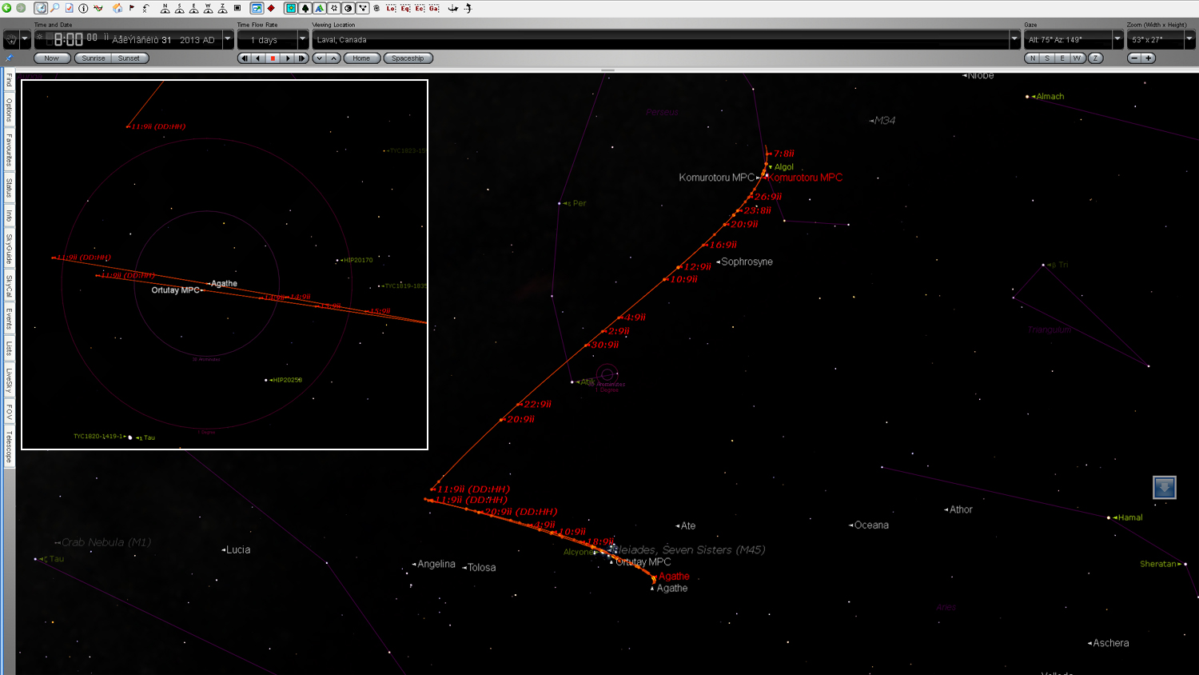Open the graph chart icon
Image resolution: width=1199 pixels, height=675 pixels.
(x=98, y=8)
